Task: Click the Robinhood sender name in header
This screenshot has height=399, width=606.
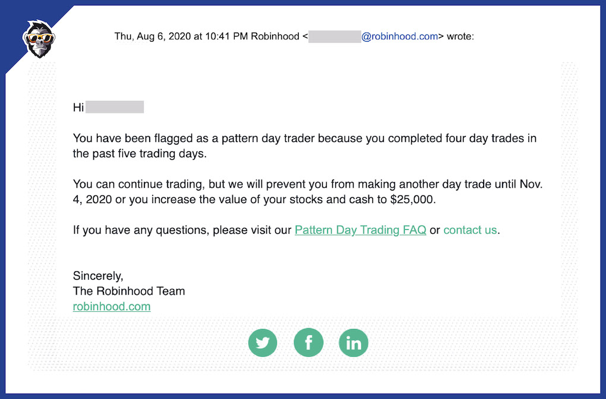Action: (x=275, y=36)
